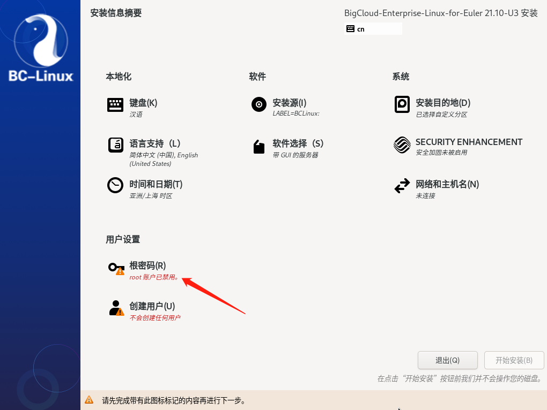Open root password key icon
This screenshot has width=547, height=410.
(116, 268)
